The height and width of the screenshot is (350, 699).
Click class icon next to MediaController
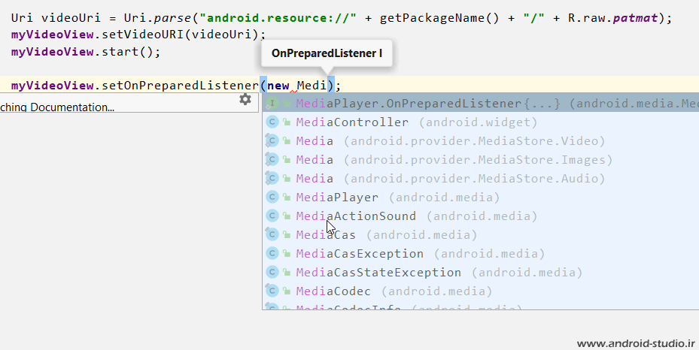pos(273,122)
